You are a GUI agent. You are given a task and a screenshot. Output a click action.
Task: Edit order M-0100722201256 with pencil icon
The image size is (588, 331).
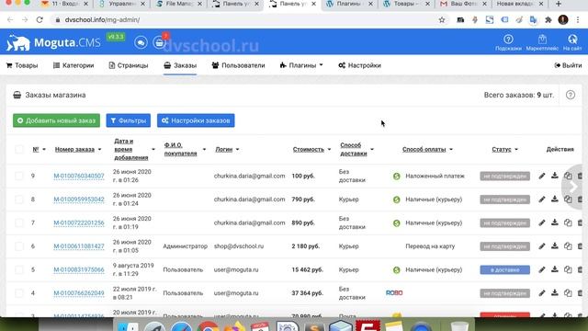[x=542, y=223]
